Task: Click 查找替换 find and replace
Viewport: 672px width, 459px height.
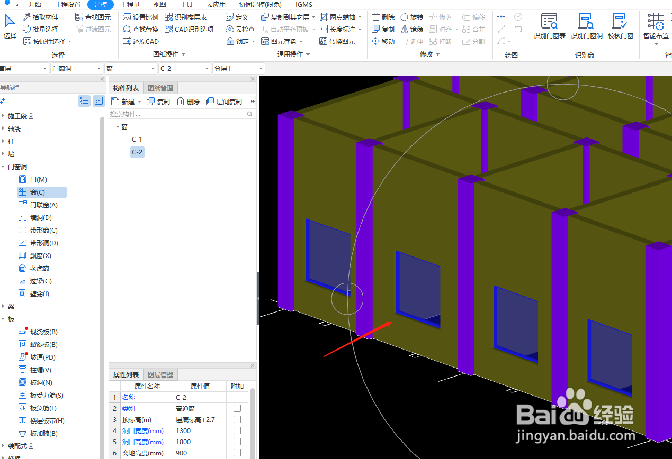Action: 140,29
